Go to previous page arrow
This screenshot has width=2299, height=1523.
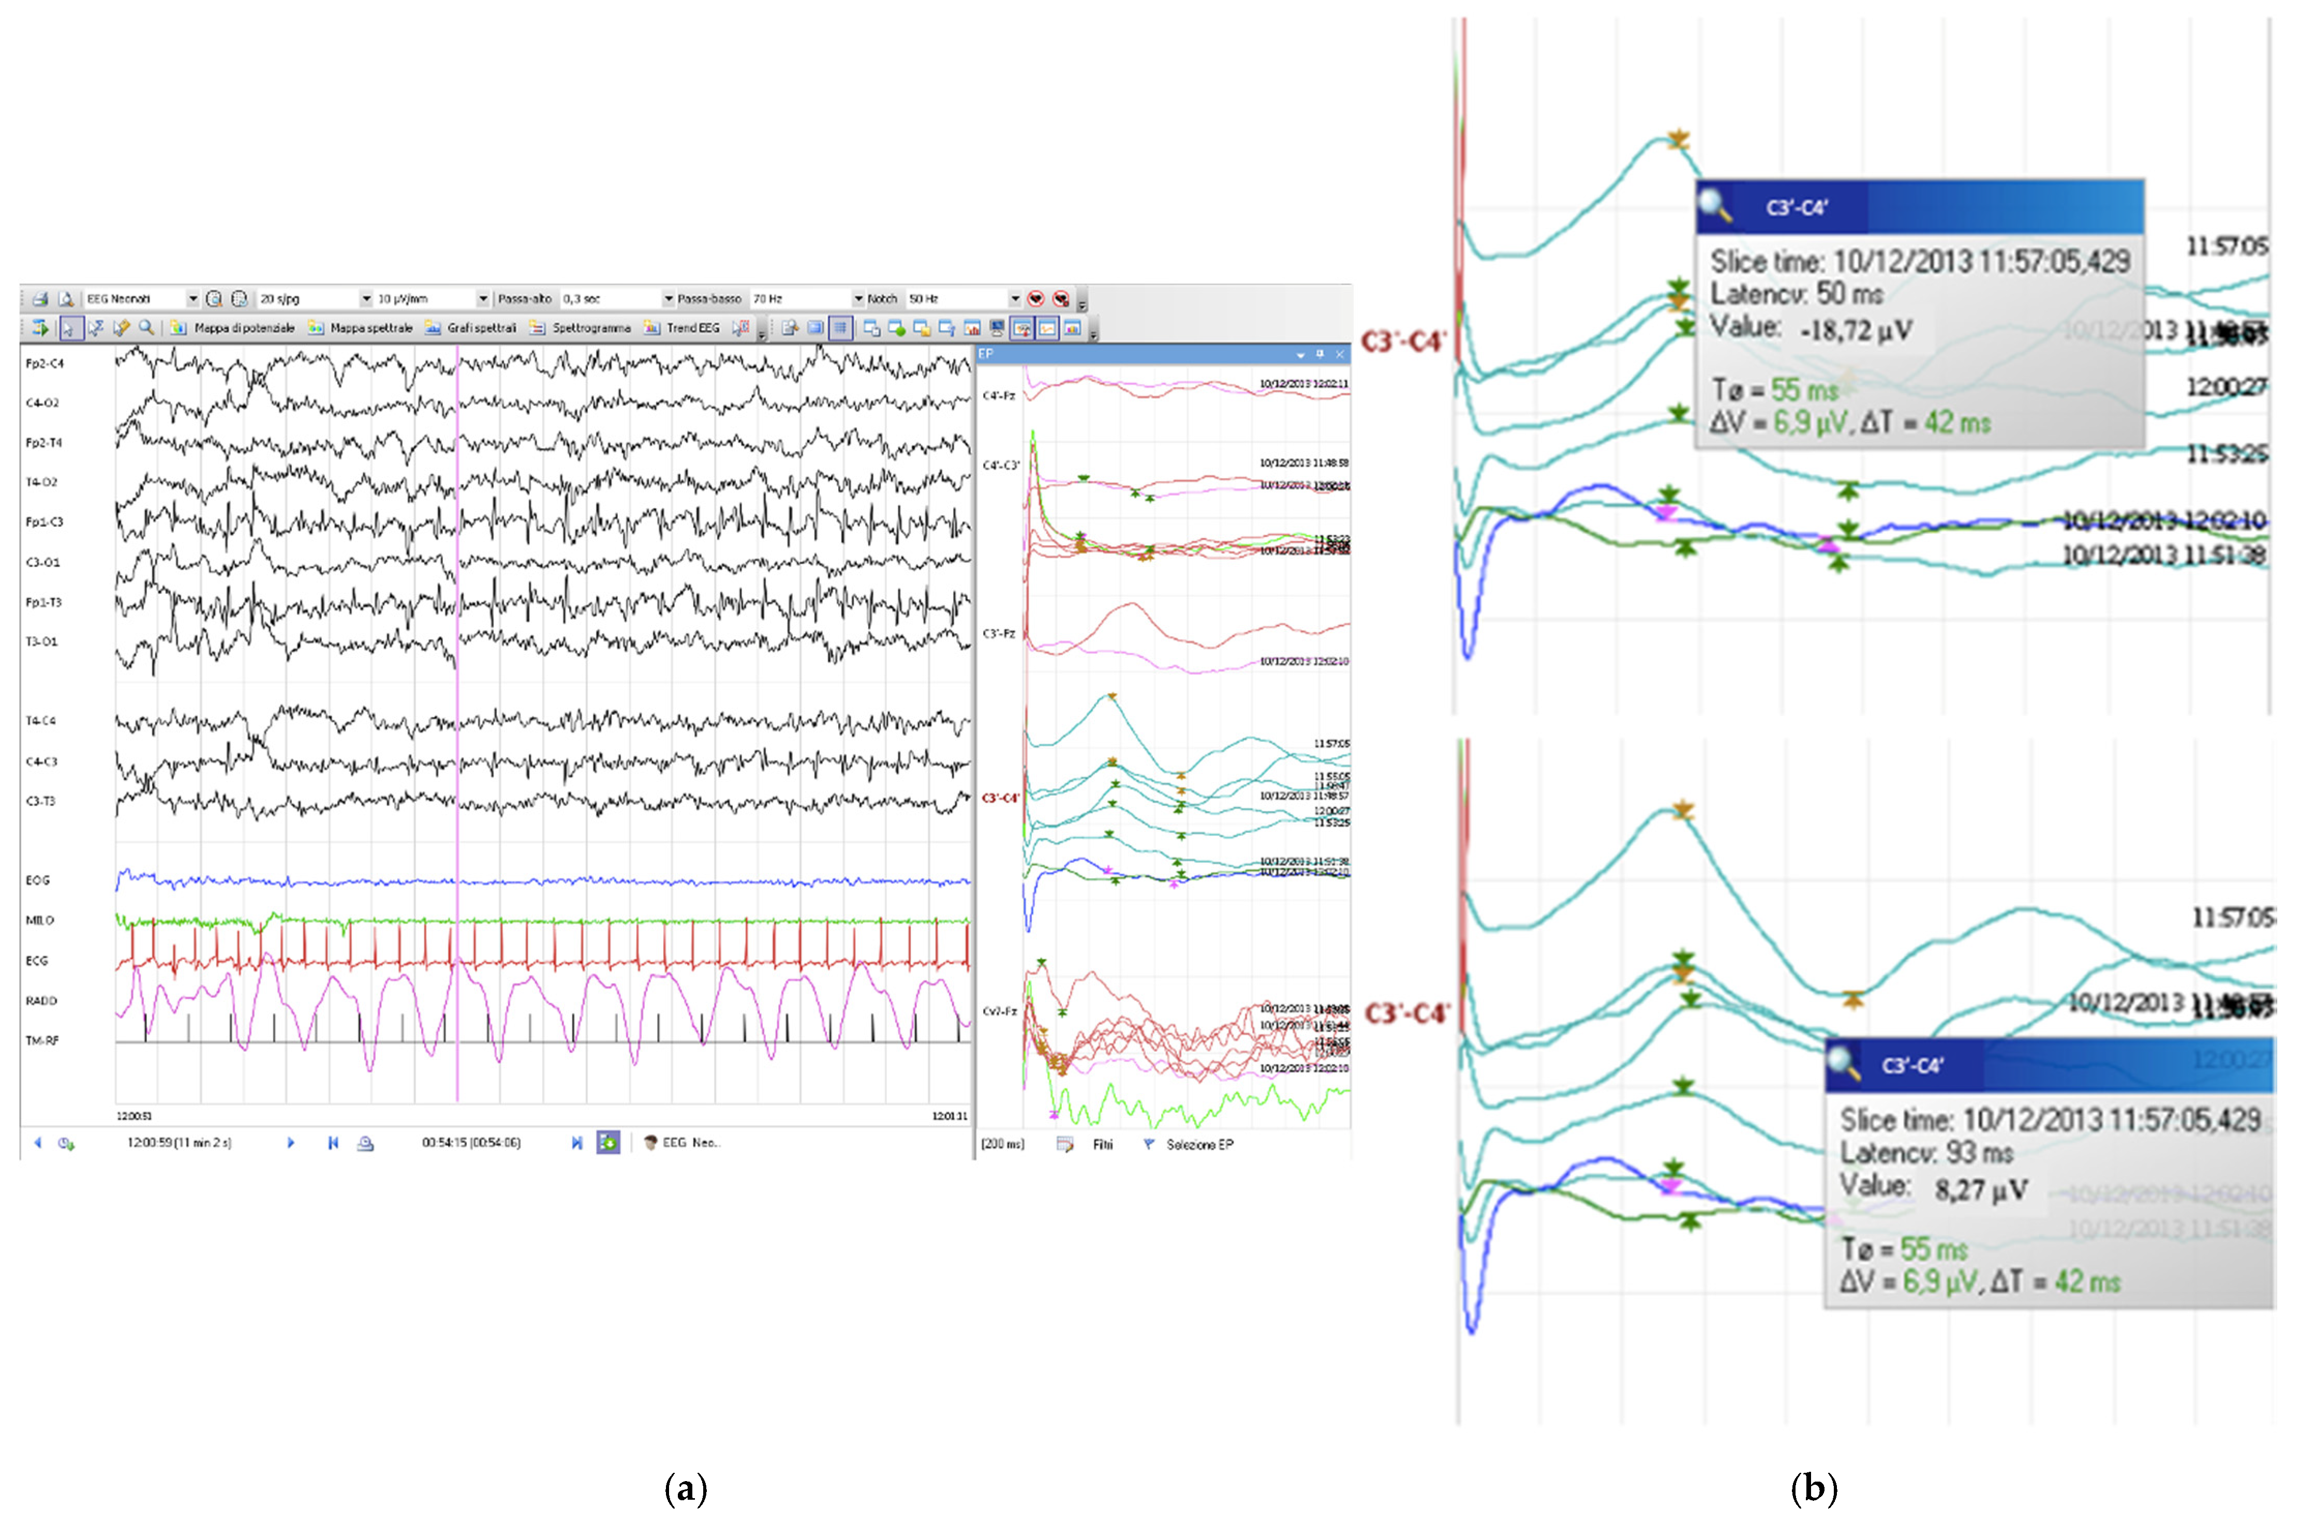tap(38, 1143)
